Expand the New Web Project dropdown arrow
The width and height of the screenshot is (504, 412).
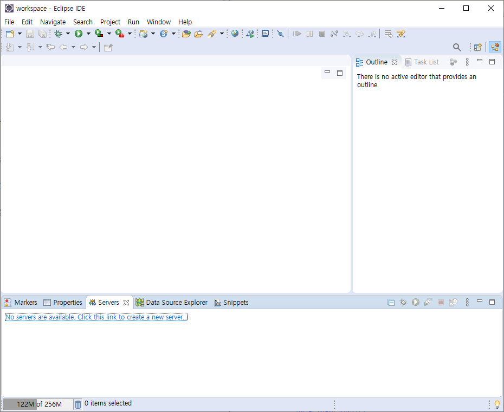pyautogui.click(x=153, y=34)
